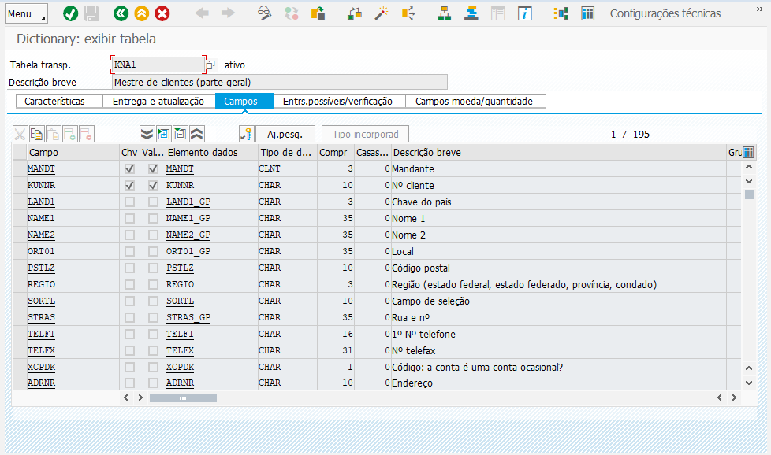This screenshot has width=771, height=455.
Task: Click the Aj.pesq. button
Action: (285, 134)
